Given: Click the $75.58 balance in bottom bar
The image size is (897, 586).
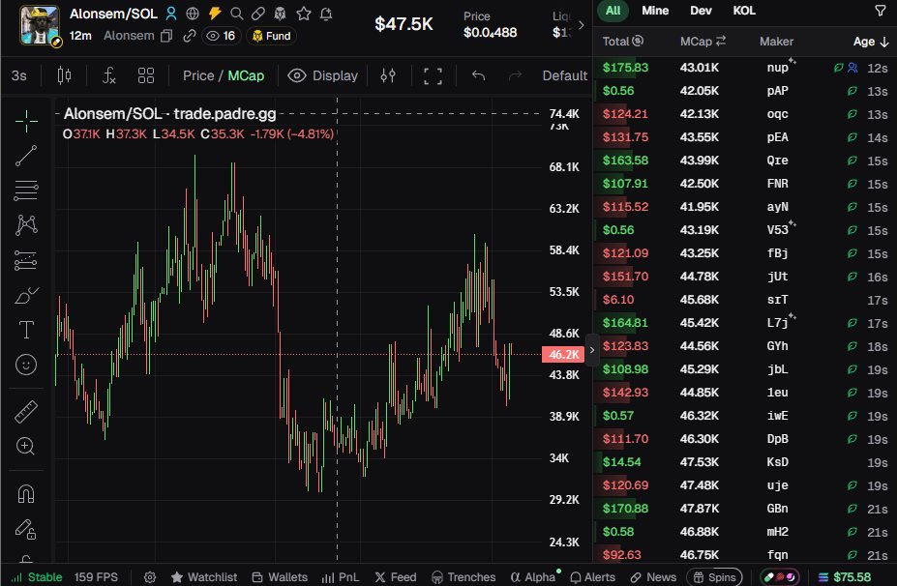Looking at the screenshot, I should coord(845,577).
